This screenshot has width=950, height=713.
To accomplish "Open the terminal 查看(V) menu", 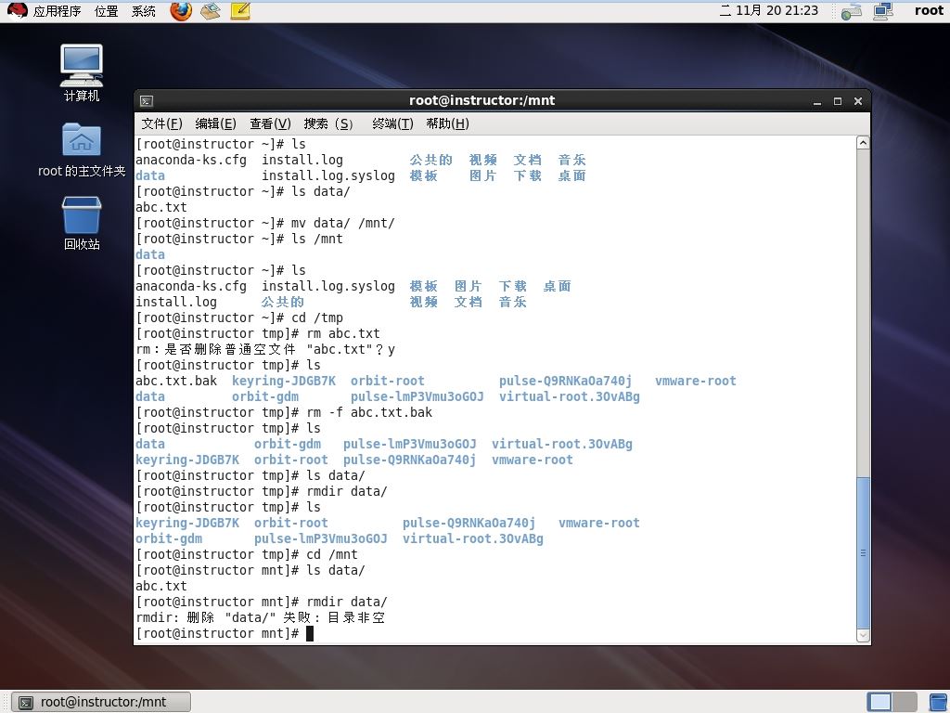I will coord(270,123).
